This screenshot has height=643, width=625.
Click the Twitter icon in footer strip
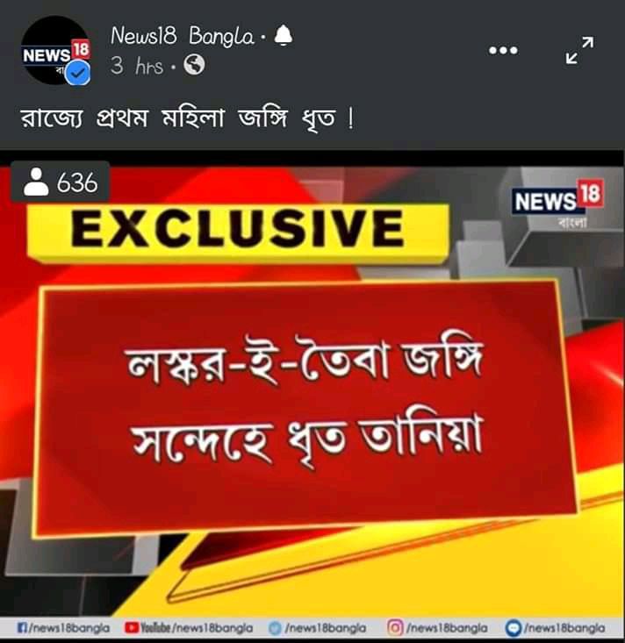tap(275, 628)
